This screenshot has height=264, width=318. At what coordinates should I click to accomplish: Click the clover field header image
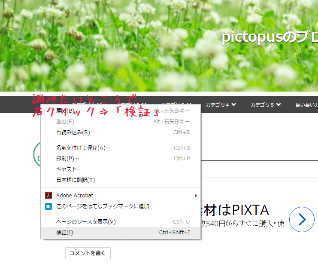pos(159,46)
